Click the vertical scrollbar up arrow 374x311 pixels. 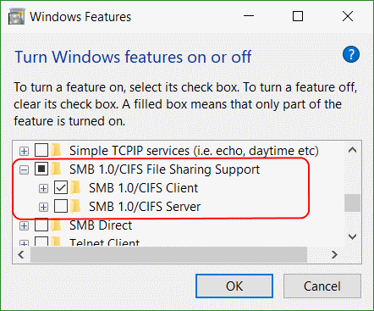pos(352,150)
